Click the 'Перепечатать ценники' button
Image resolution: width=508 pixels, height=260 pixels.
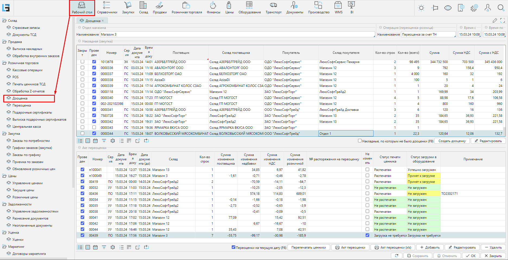[x=309, y=248]
